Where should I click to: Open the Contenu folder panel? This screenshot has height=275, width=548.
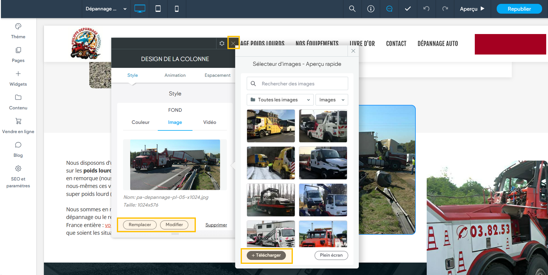[18, 102]
